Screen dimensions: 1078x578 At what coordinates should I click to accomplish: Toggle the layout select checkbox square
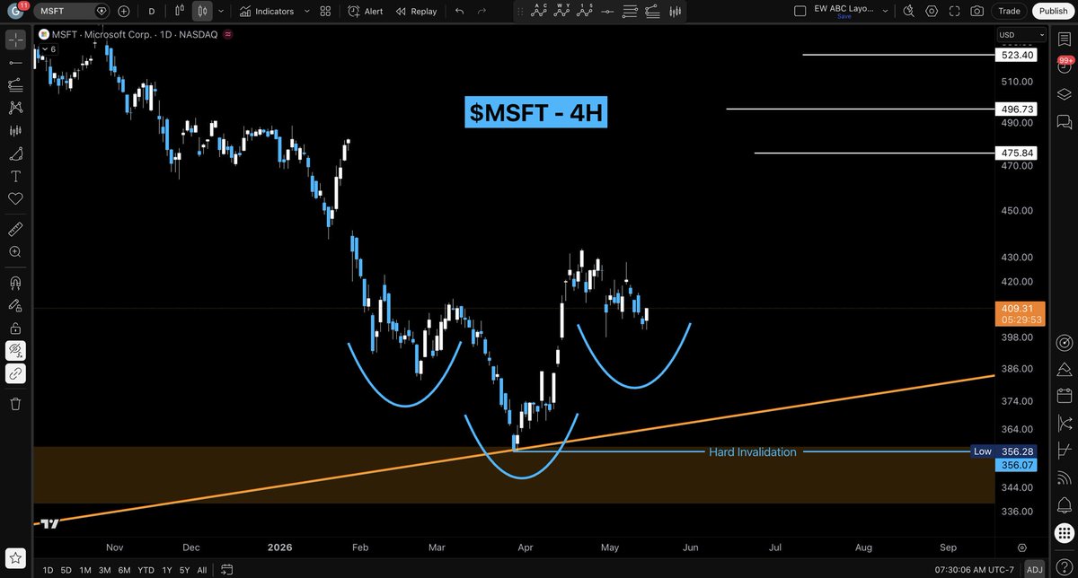pos(800,11)
